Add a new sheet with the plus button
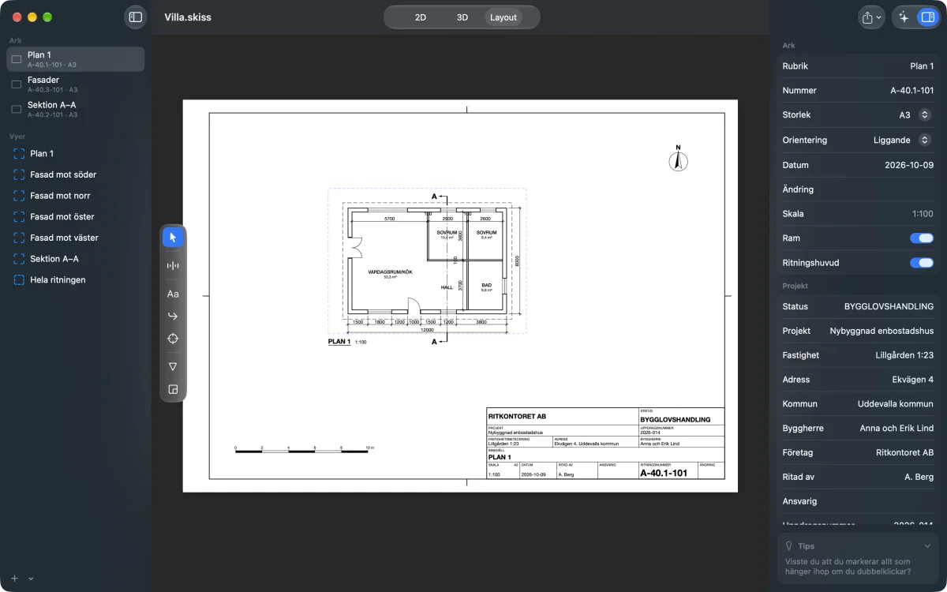 click(14, 578)
